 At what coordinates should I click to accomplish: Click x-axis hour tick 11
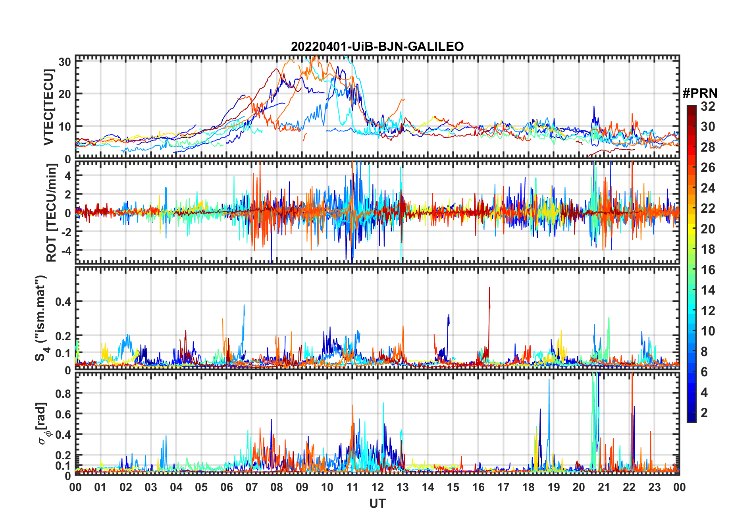tap(352, 487)
